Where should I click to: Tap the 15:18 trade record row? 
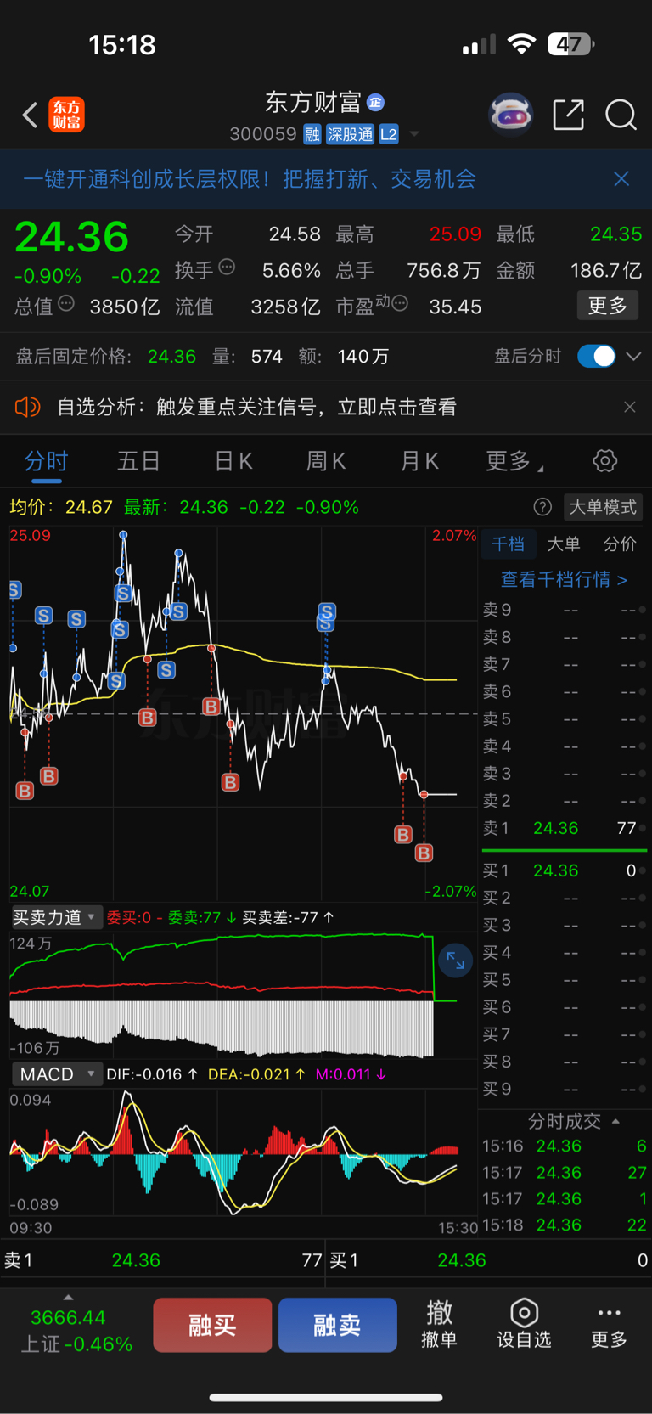point(565,1225)
